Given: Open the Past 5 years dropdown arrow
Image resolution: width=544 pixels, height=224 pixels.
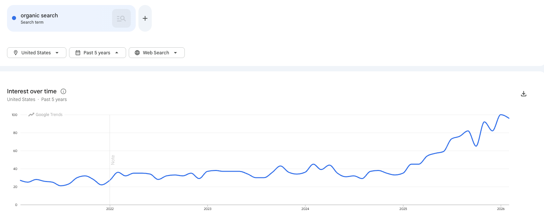Looking at the screenshot, I should (117, 53).
